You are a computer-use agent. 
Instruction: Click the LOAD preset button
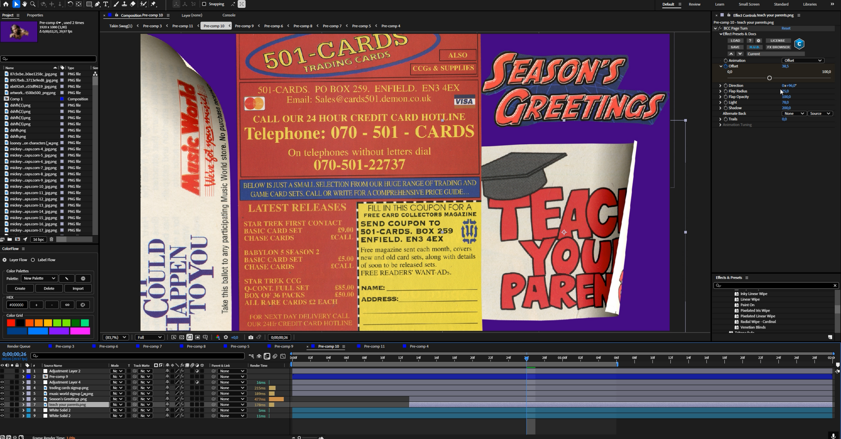(735, 41)
